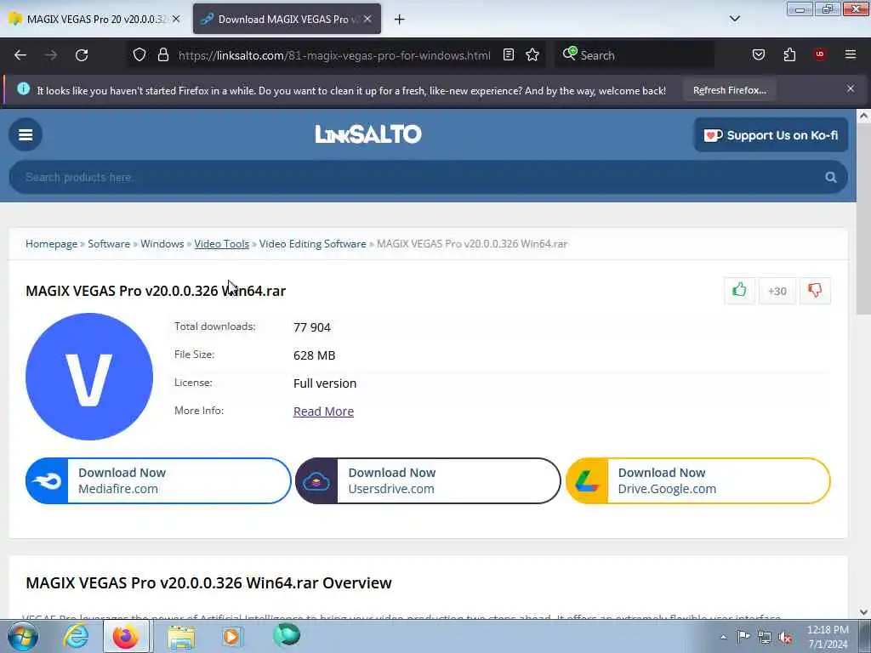Click Firefox taskbar icon
Image resolution: width=871 pixels, height=653 pixels.
coord(126,636)
